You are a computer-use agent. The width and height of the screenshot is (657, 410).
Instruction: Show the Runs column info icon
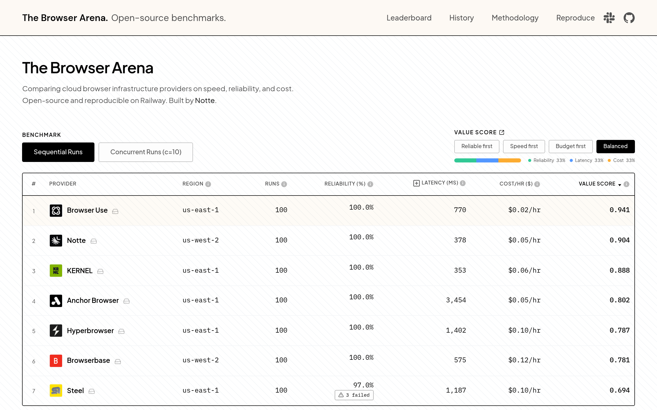284,184
